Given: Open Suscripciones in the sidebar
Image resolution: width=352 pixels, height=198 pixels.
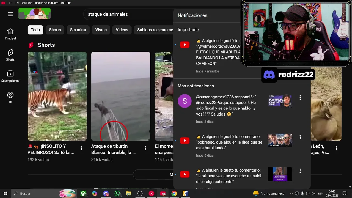Looking at the screenshot, I should (x=10, y=76).
